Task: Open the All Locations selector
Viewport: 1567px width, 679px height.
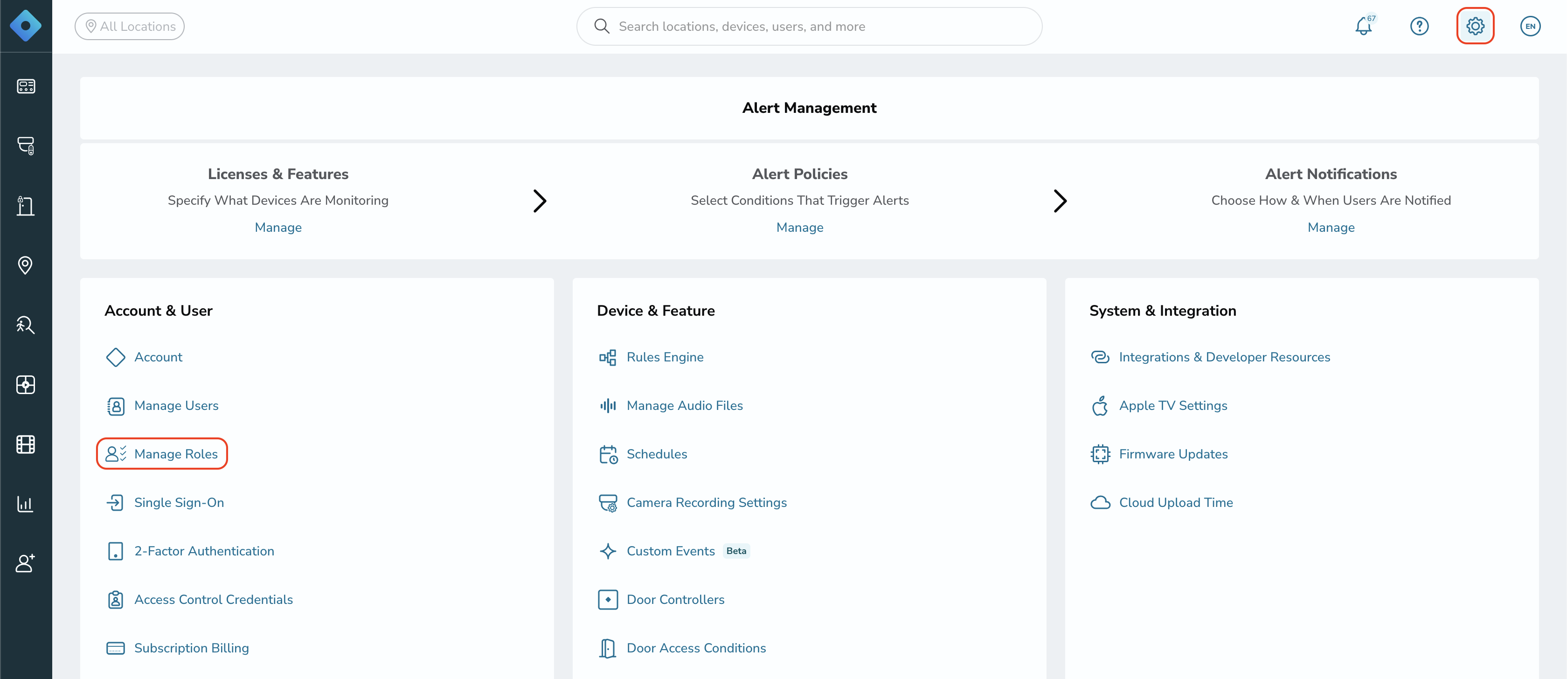Action: tap(130, 26)
